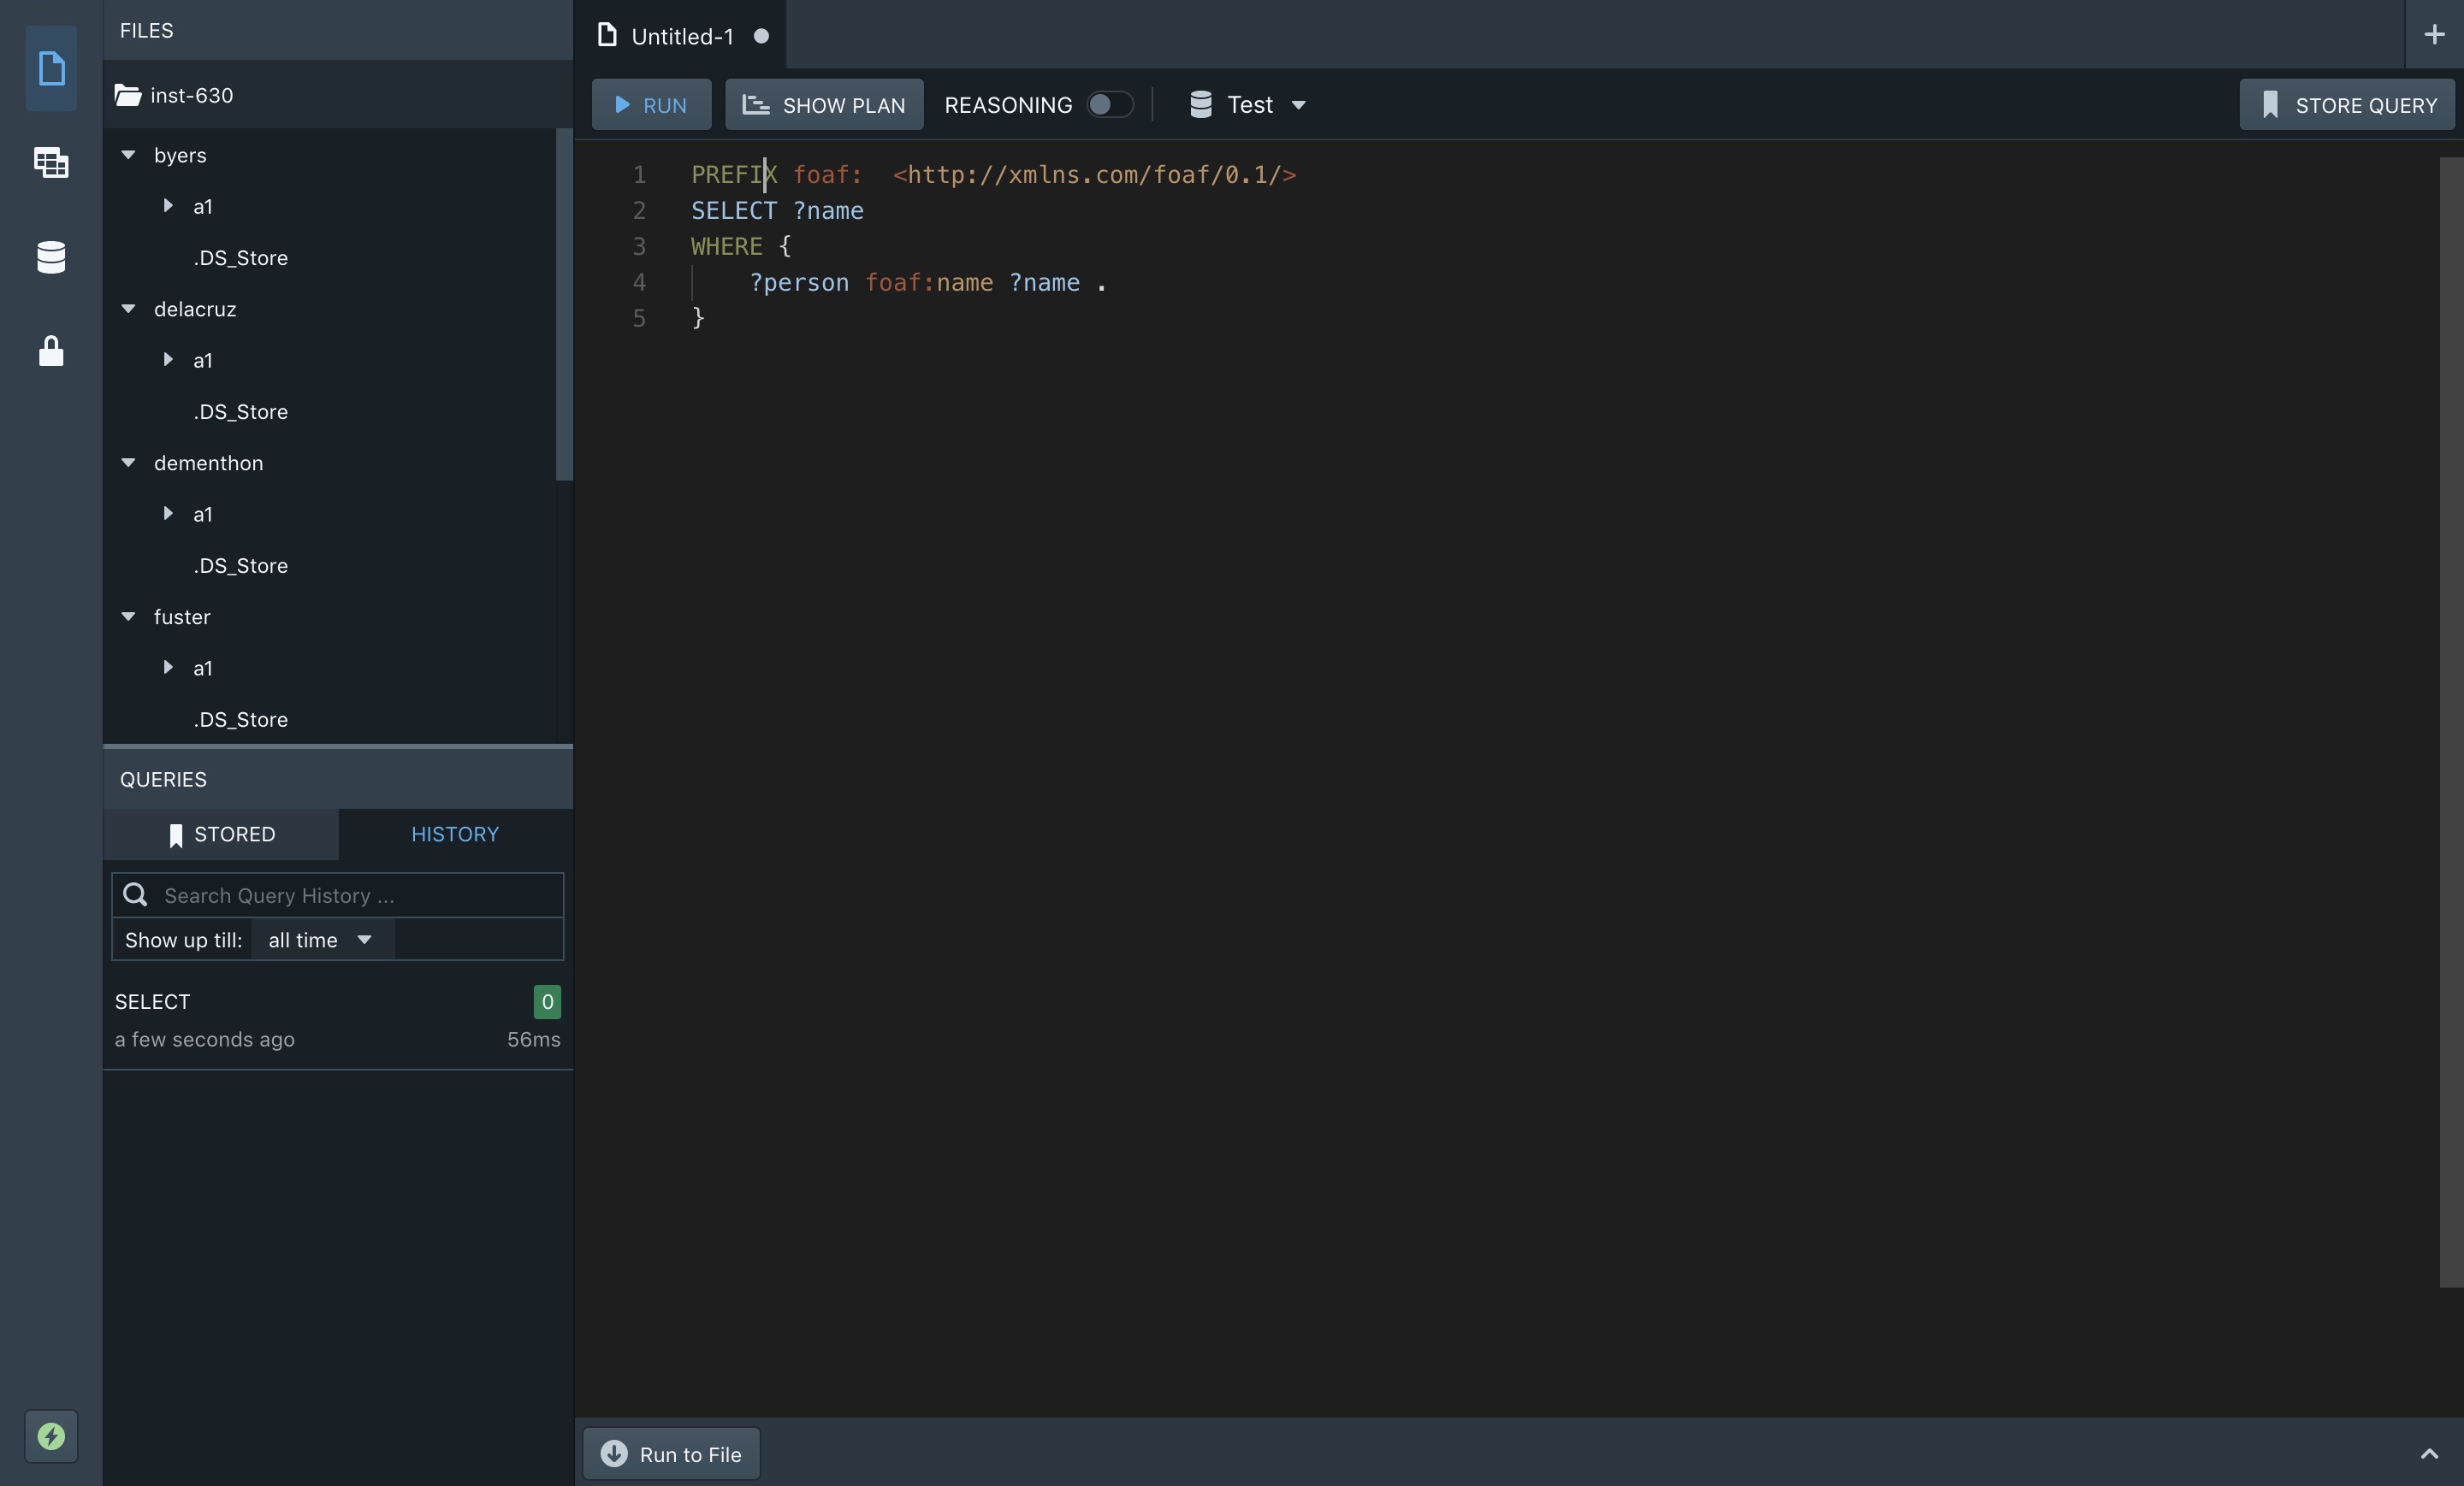Select .DS_Store under dementhon
This screenshot has height=1486, width=2464.
(x=241, y=566)
